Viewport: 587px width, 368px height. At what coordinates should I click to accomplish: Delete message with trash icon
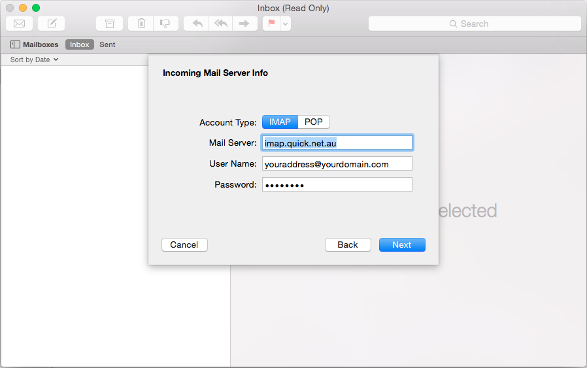(x=141, y=24)
